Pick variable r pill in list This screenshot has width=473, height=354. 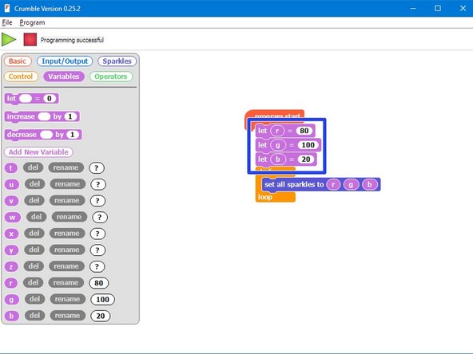[x=11, y=283]
